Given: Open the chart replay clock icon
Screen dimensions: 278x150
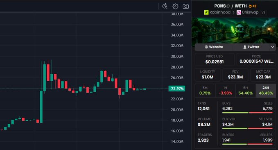Looking at the screenshot, I should [165, 6].
